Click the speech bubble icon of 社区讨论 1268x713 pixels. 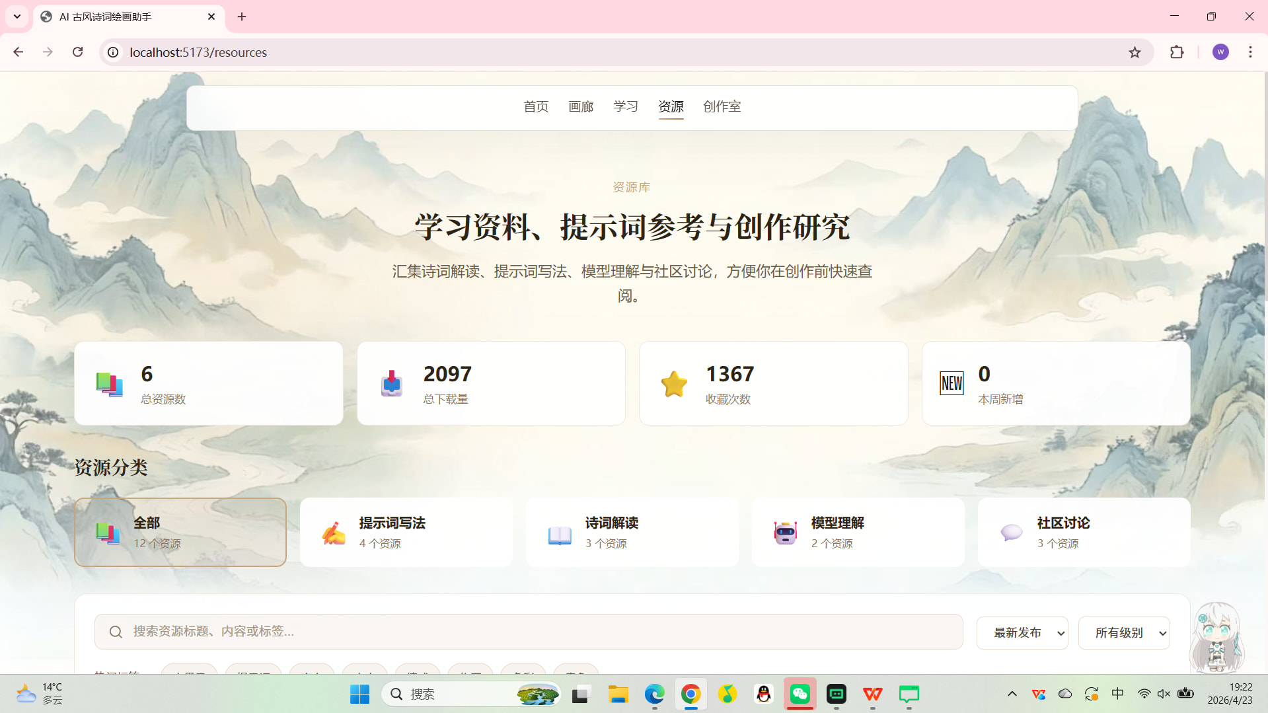click(x=1012, y=533)
